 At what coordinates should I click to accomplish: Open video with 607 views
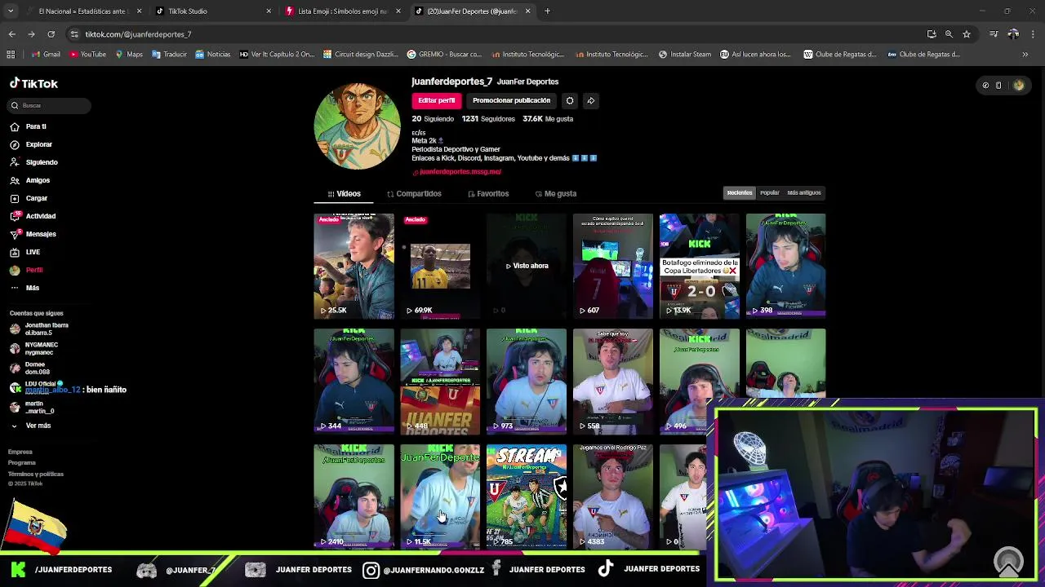[x=612, y=266]
